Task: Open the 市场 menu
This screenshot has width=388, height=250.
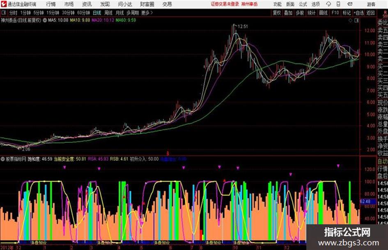Action: click(69, 4)
